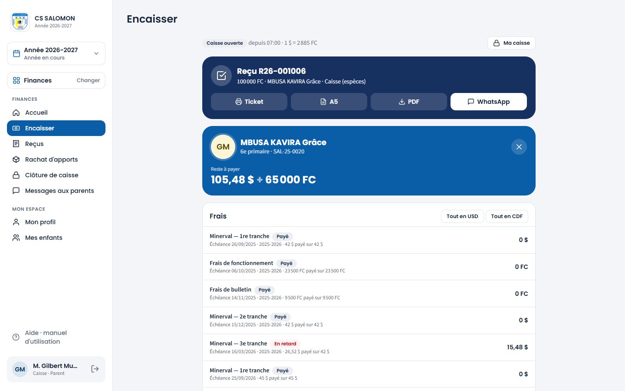Print the receipt as Ticket
The image size is (625, 391).
tap(249, 102)
